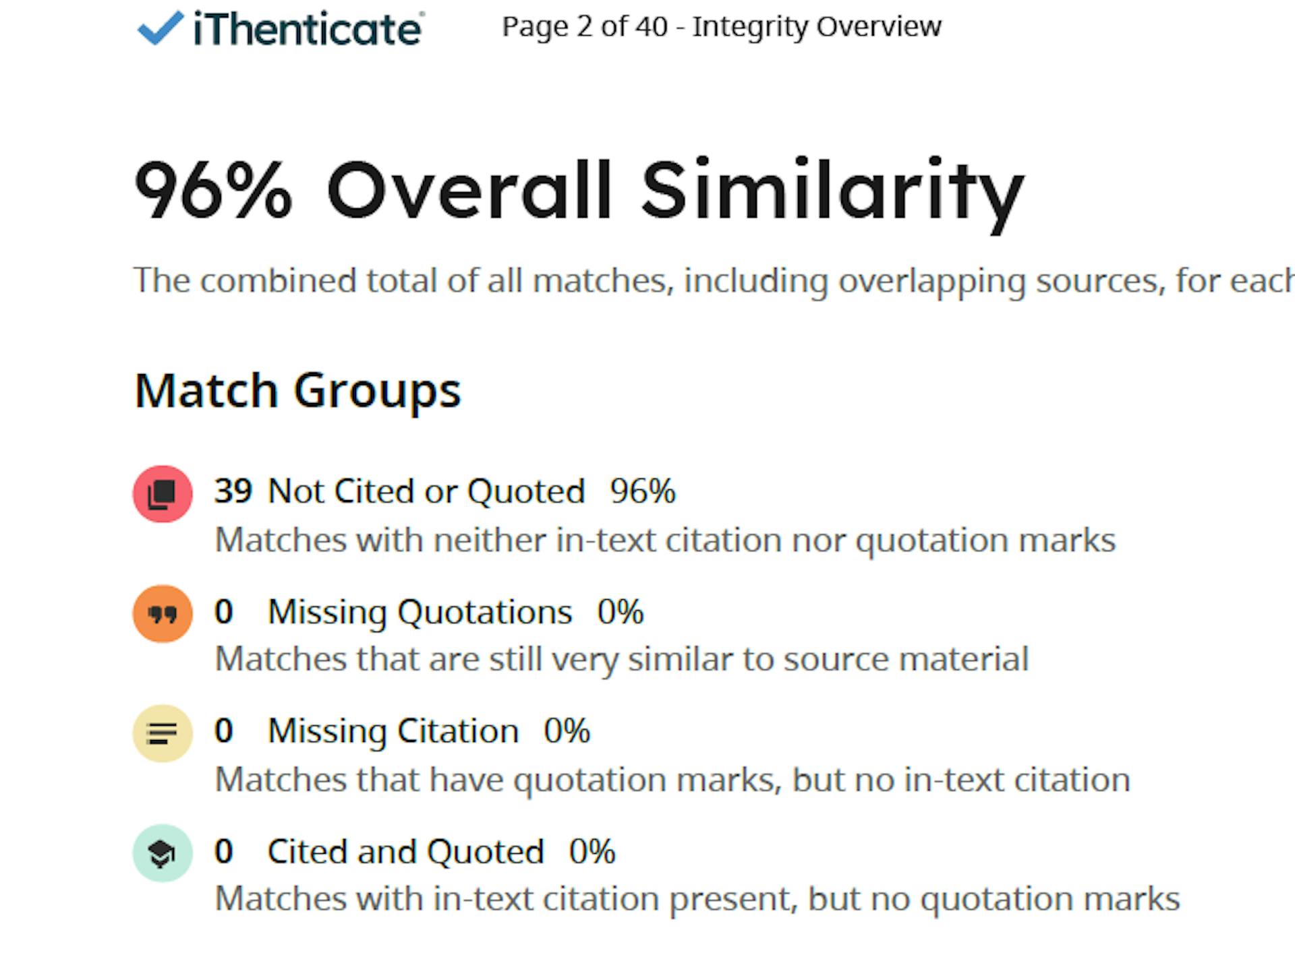Screen dimensions: 1295x959
Task: Click the yellow Missing Citation icon
Action: coord(163,733)
